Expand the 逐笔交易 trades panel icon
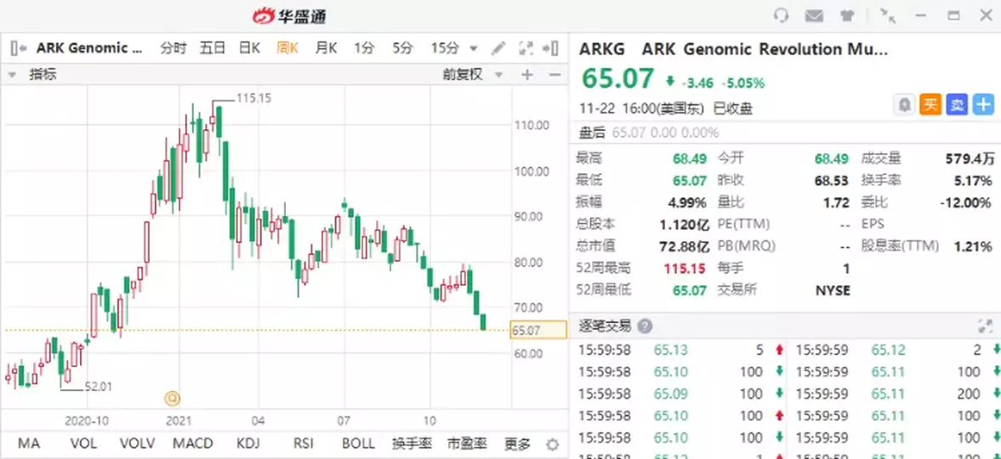This screenshot has height=459, width=1001. [985, 326]
